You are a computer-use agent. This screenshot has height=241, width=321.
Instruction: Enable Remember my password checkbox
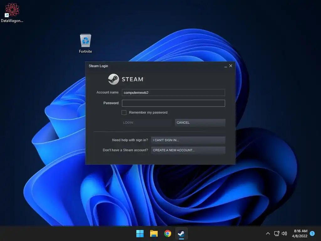(124, 112)
